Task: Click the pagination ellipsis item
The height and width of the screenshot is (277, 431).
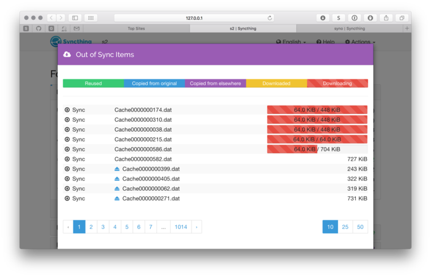Action: pos(164,227)
